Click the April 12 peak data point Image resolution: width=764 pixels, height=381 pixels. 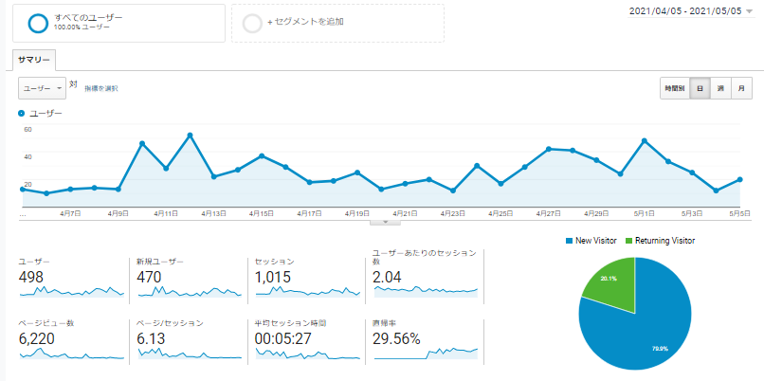(x=190, y=135)
